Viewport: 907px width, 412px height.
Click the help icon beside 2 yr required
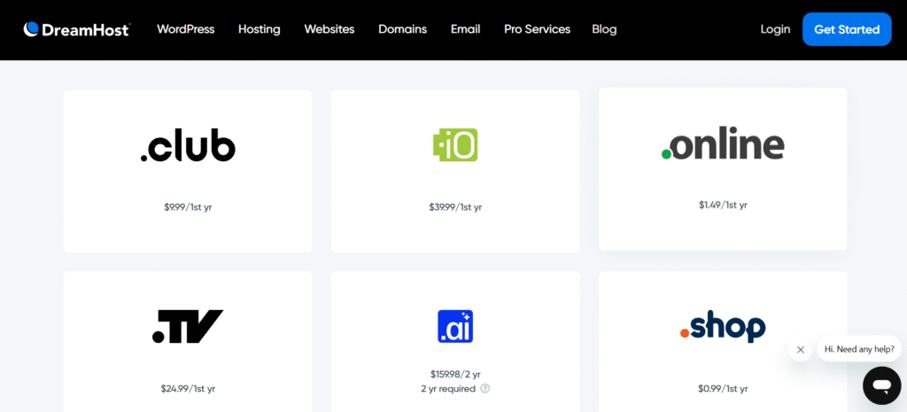485,388
